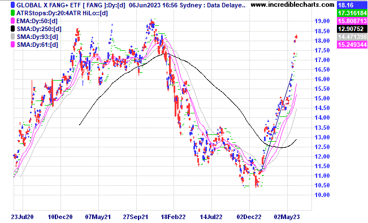Screen dimensions: 368x223
Task: Click the blue GLOBAL X FANG+ ETF legend marker
Action: (12, 5)
